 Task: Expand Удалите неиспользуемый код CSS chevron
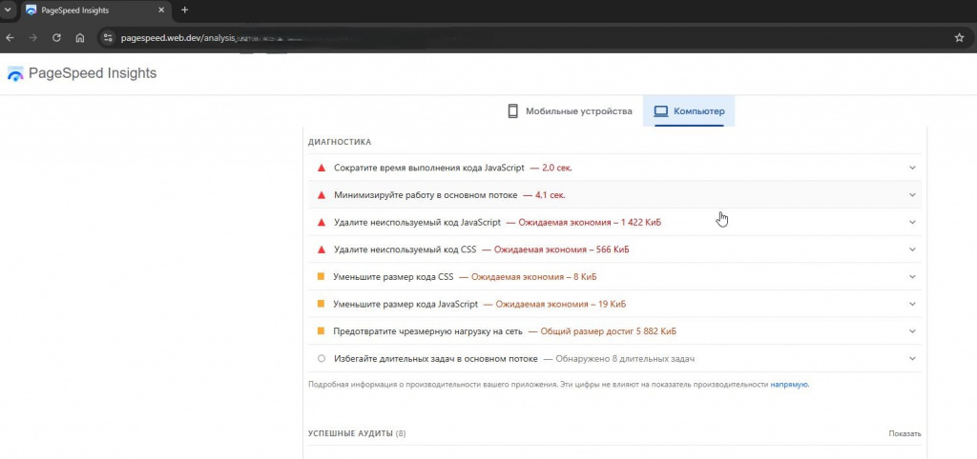[x=912, y=249]
